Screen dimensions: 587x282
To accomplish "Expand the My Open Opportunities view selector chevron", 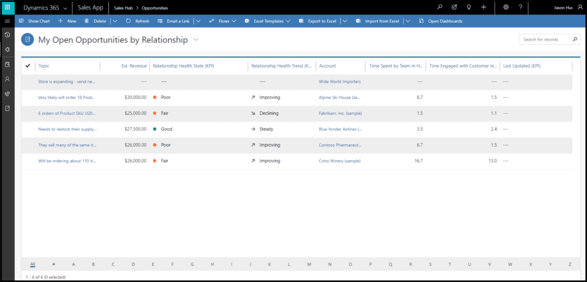I will (196, 39).
